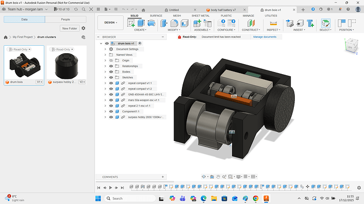
Task: Switch to the SHEET METAL tab
Action: coord(200,16)
